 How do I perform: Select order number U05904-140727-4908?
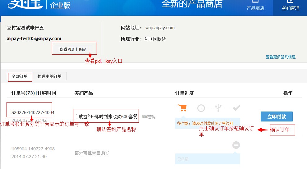[33, 149]
